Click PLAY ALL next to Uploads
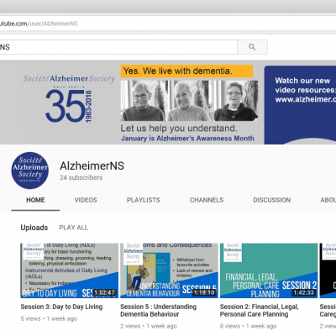 [74, 228]
